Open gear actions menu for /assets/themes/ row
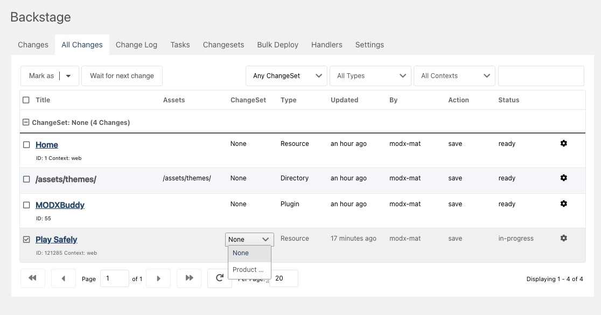Screen dimensions: 601x315 (563, 178)
